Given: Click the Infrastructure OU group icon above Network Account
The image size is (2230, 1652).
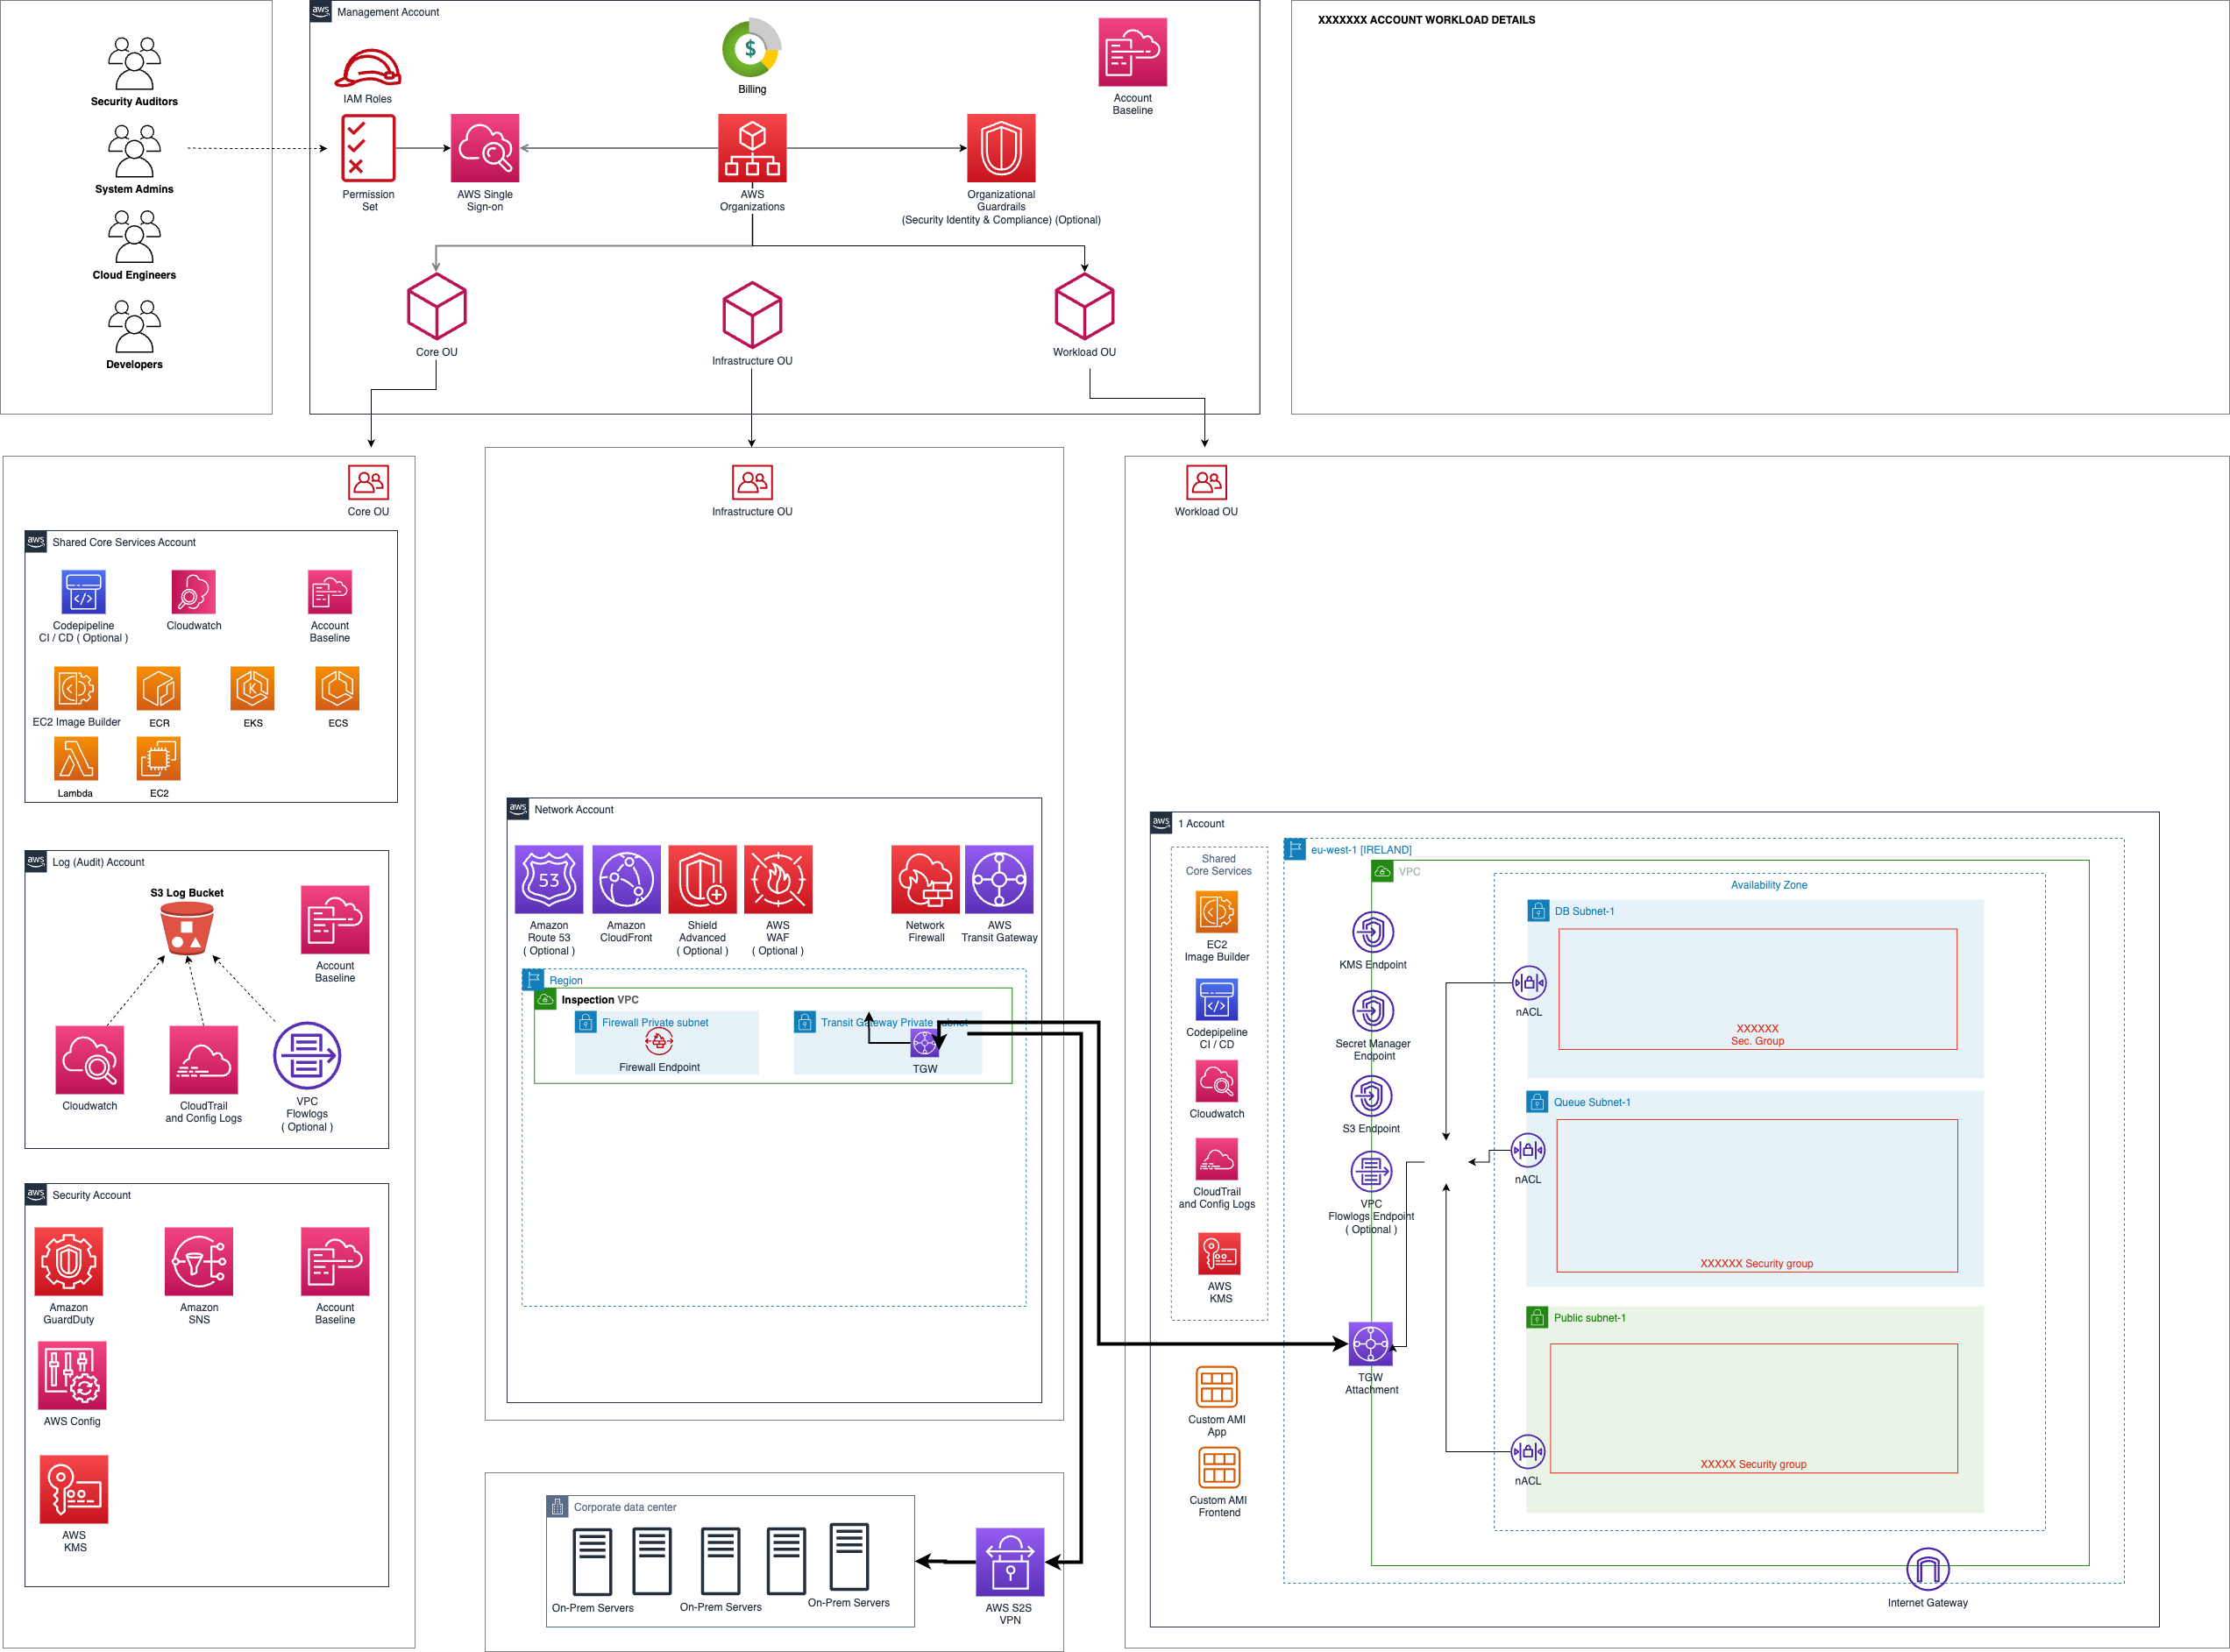Looking at the screenshot, I should (x=752, y=482).
